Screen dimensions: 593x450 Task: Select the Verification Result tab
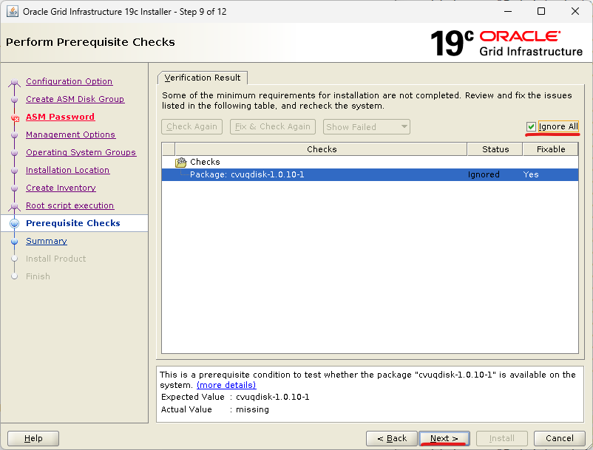coord(203,78)
